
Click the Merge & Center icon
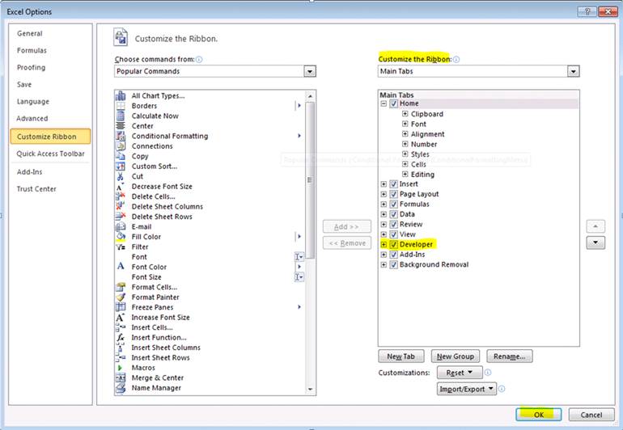pos(121,377)
